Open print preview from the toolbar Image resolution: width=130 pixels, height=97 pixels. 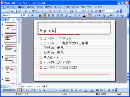pos(29,11)
